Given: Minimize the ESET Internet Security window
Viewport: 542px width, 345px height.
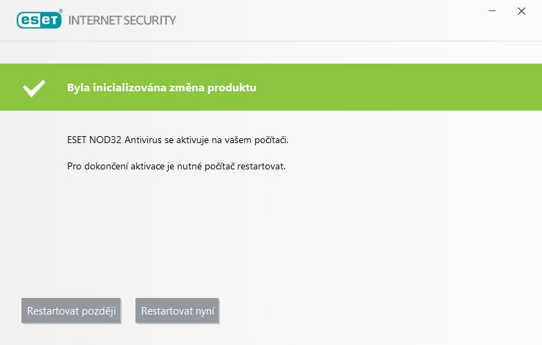Looking at the screenshot, I should [x=492, y=11].
